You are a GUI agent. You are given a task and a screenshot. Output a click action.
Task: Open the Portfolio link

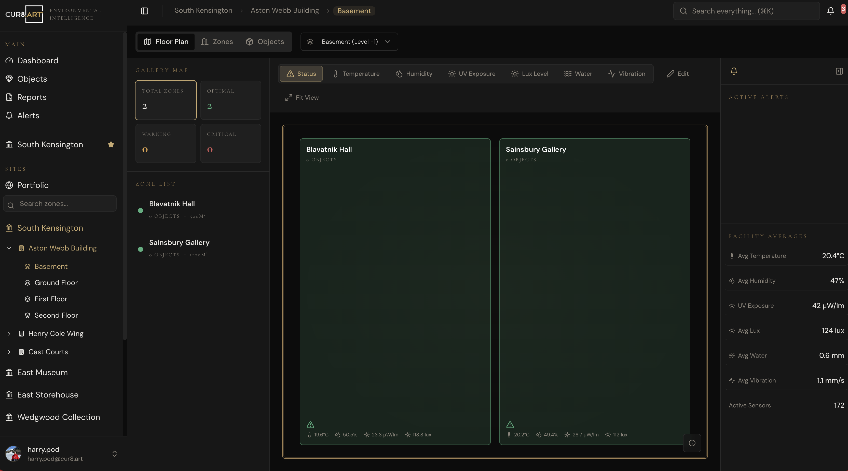(x=33, y=185)
